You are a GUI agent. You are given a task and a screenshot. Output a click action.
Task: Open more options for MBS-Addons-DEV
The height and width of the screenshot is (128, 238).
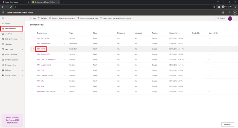tap(64, 54)
